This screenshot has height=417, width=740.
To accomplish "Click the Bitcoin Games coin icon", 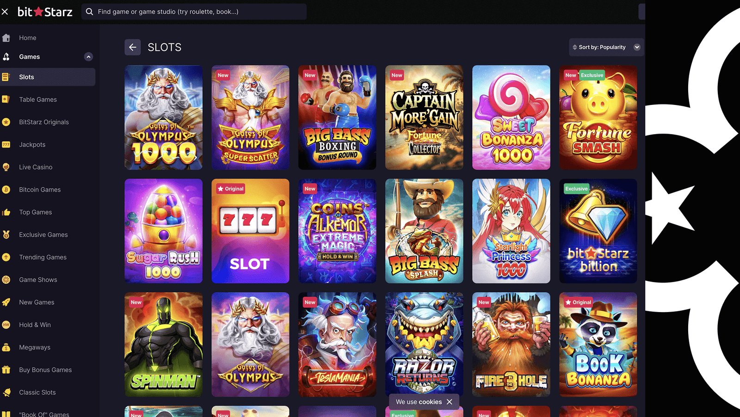I will tap(6, 190).
